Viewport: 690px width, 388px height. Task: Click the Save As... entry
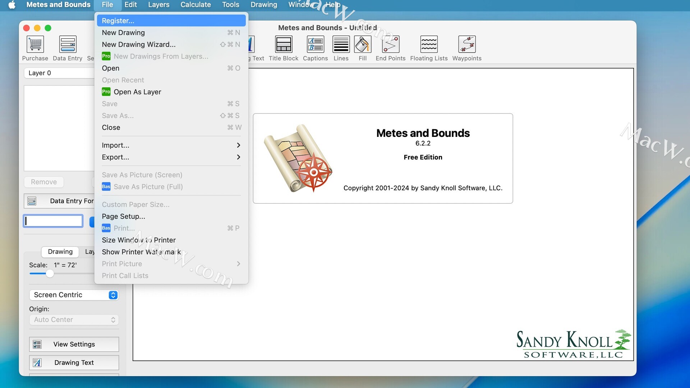(171, 115)
